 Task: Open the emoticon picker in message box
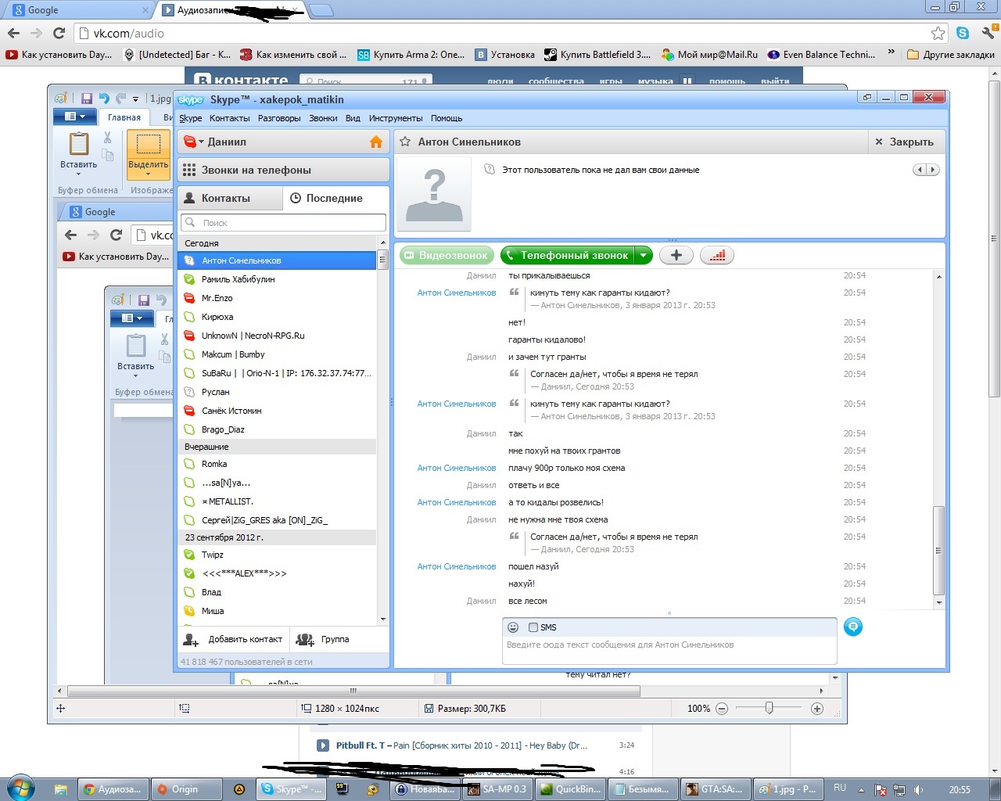[x=513, y=627]
